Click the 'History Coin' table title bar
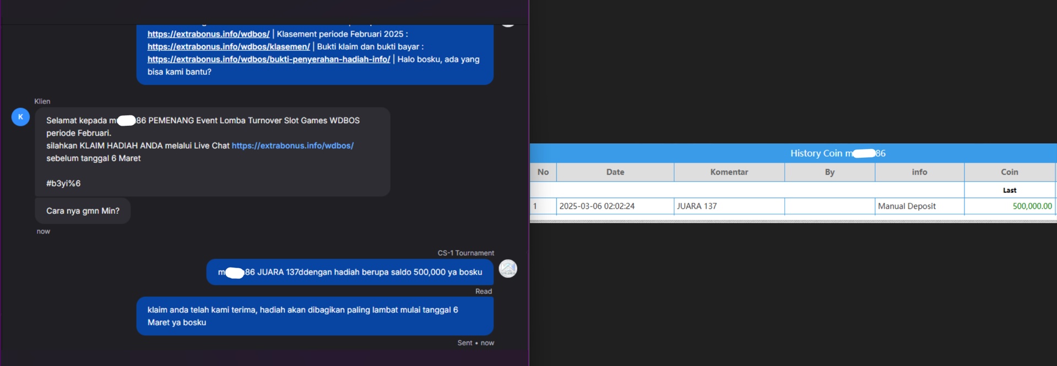This screenshot has width=1057, height=366. point(793,153)
